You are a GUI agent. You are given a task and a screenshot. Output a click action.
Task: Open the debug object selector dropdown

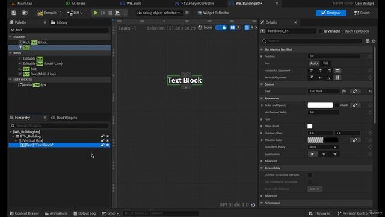[x=159, y=13]
